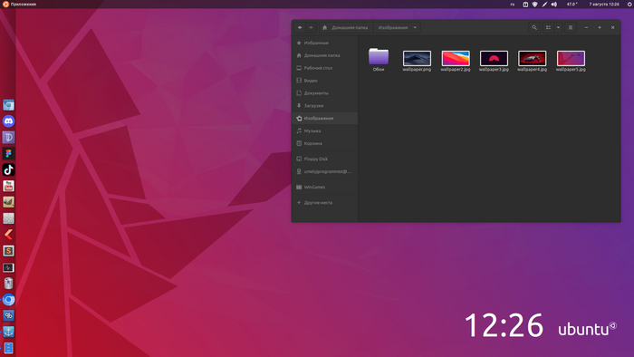634x357 pixels.
Task: Open the system monitor dock icon
Action: 8,267
